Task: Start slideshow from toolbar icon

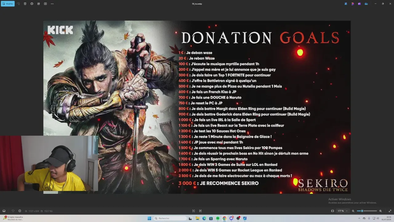Action: tap(45, 4)
